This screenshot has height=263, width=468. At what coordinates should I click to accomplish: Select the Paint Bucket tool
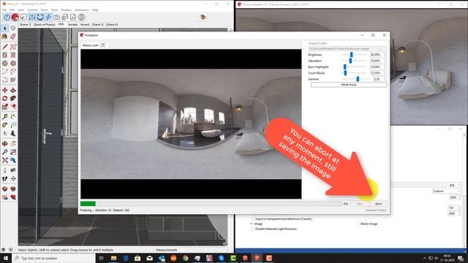[5, 37]
